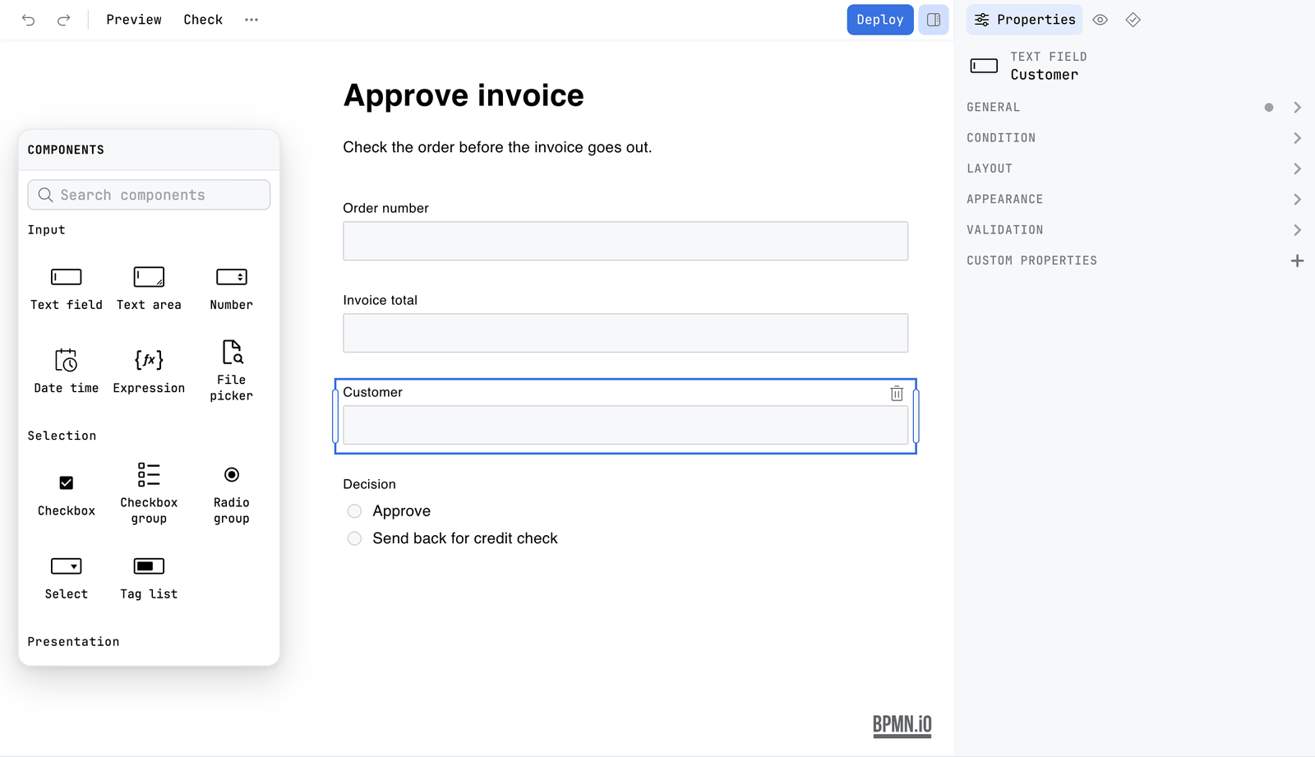Click the Presentation section heading
1315x757 pixels.
[x=73, y=642]
